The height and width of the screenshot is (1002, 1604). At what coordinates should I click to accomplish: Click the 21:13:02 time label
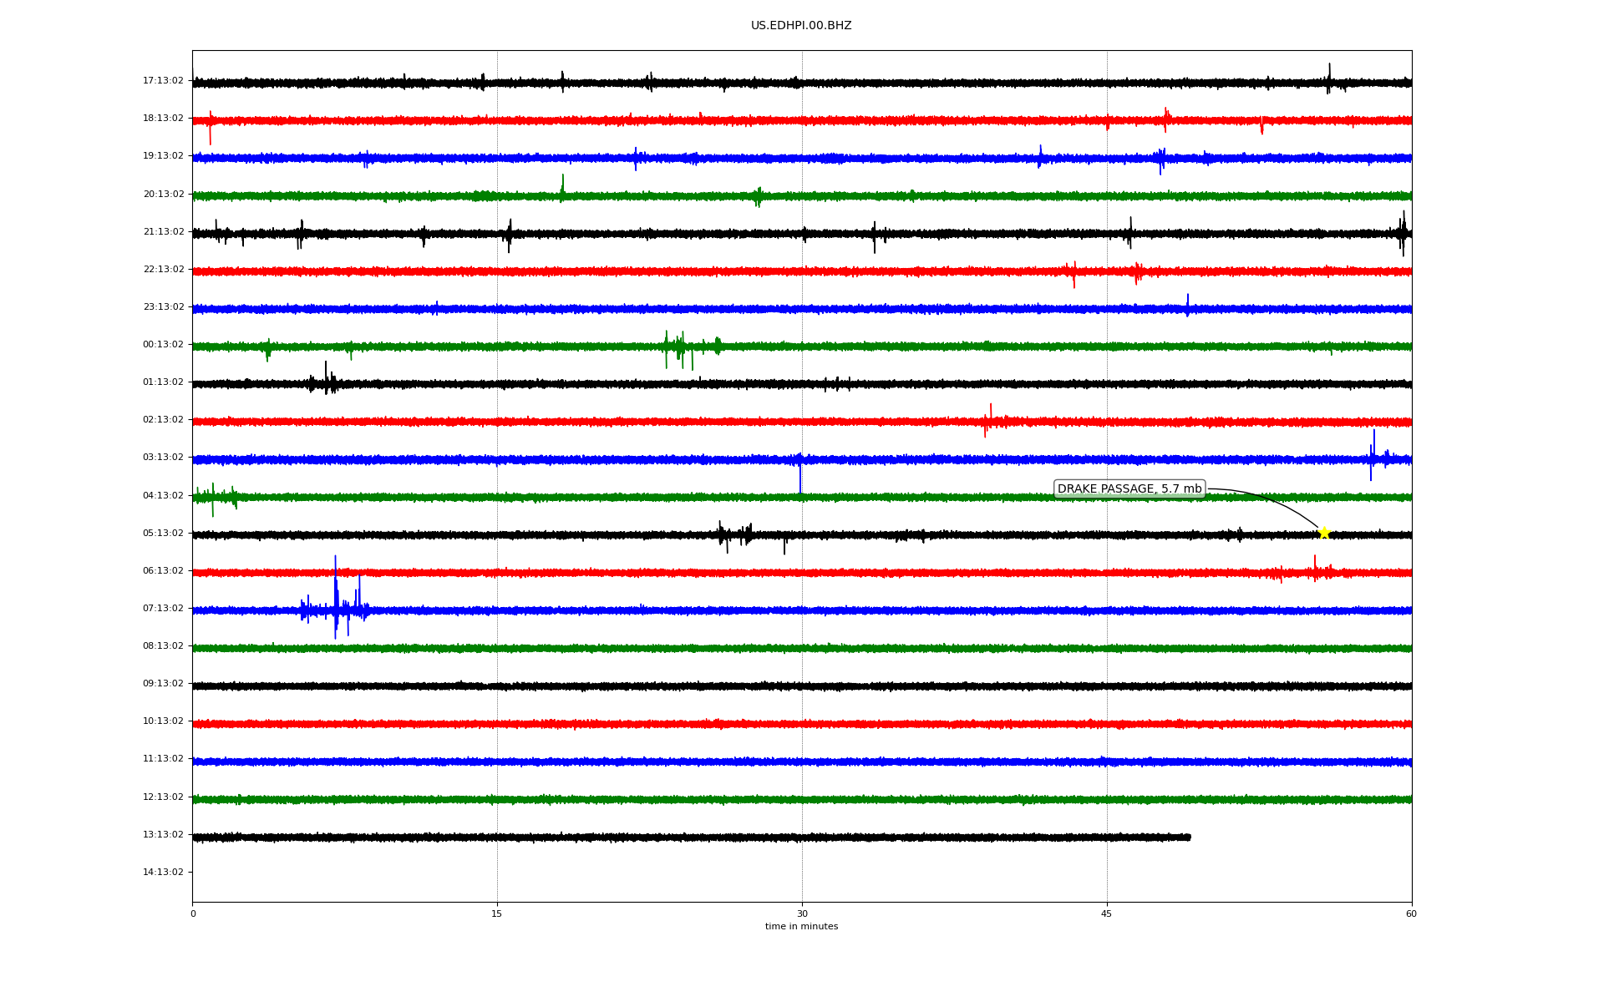(x=163, y=232)
